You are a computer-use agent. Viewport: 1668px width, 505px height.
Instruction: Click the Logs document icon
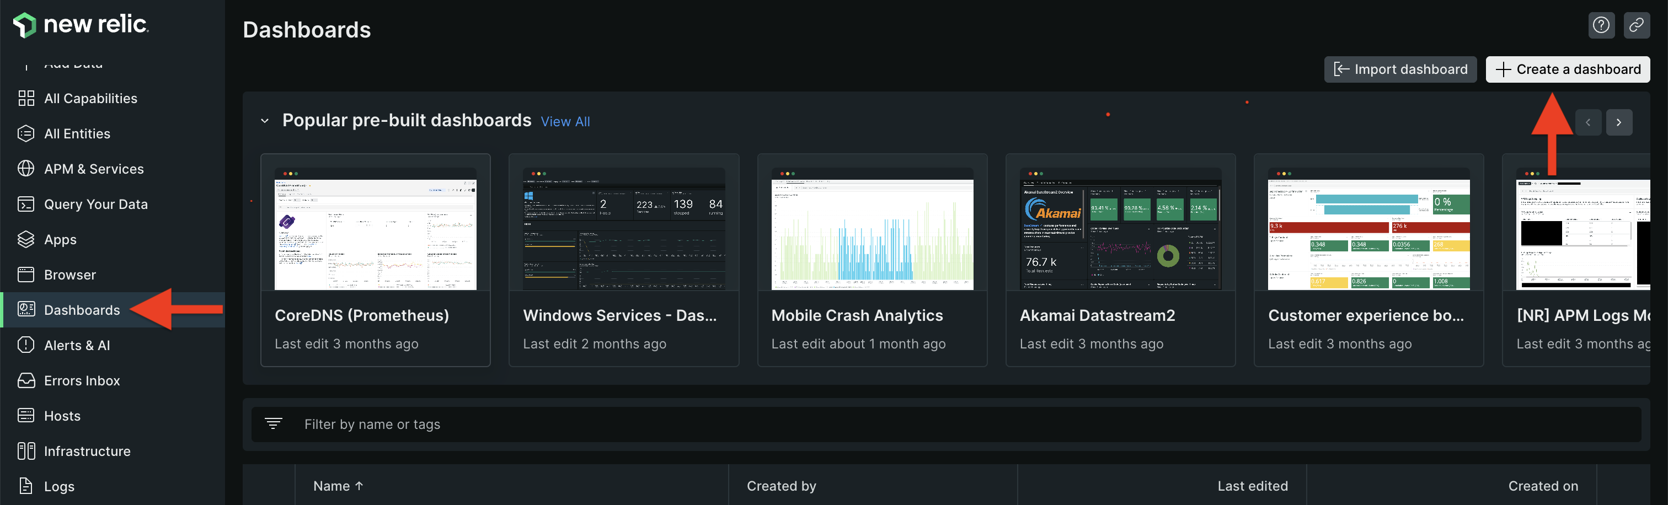[26, 486]
